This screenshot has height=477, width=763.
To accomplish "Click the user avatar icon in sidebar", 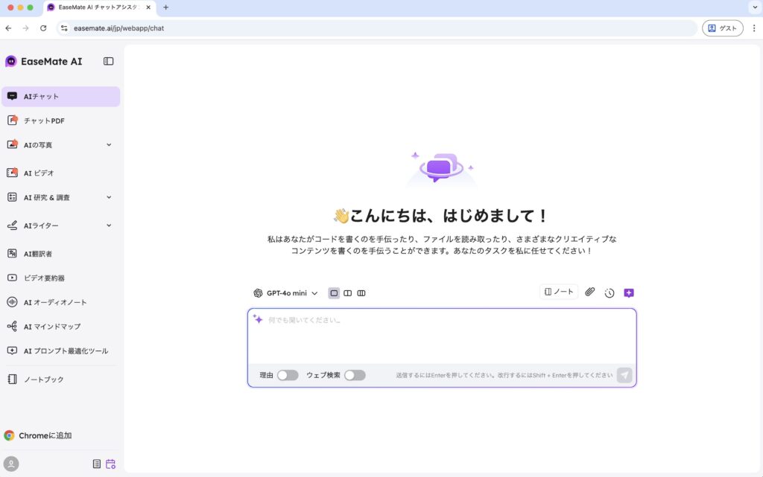I will pyautogui.click(x=10, y=464).
